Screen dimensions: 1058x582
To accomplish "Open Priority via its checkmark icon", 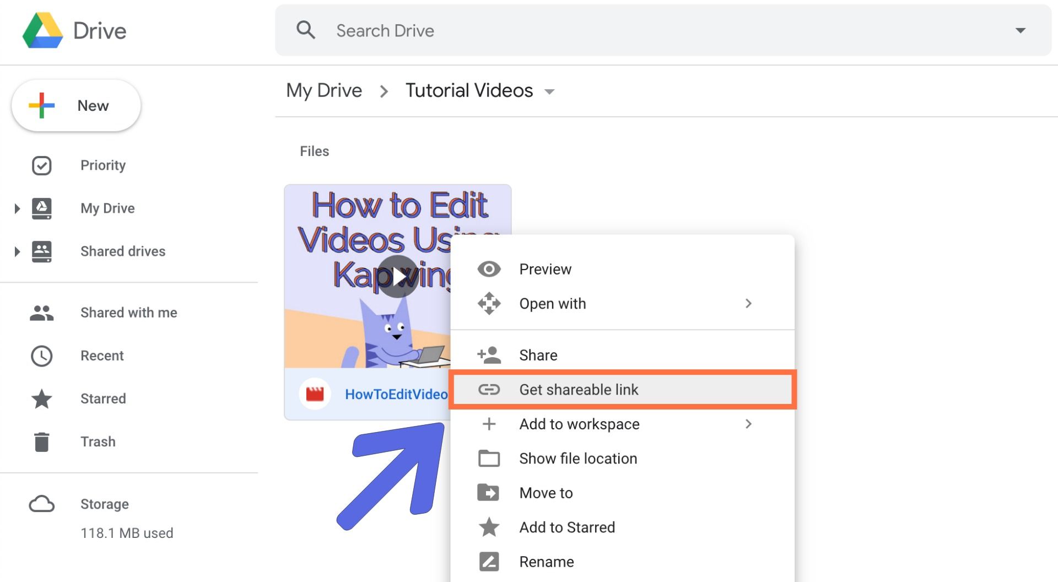I will tap(42, 165).
